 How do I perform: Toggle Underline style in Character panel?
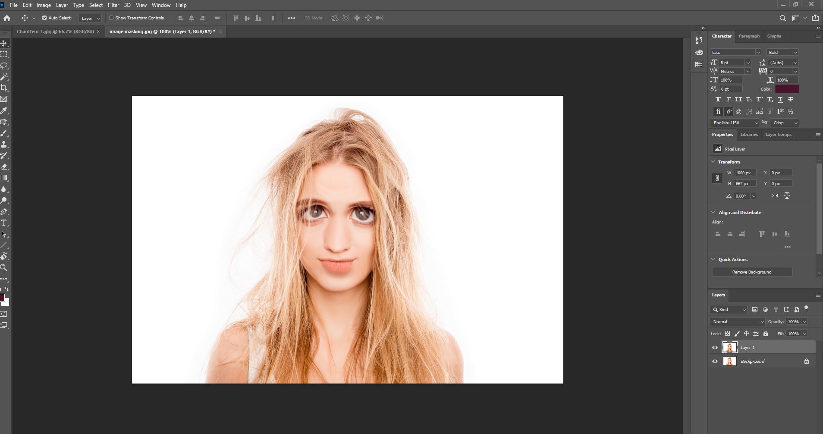tap(780, 100)
